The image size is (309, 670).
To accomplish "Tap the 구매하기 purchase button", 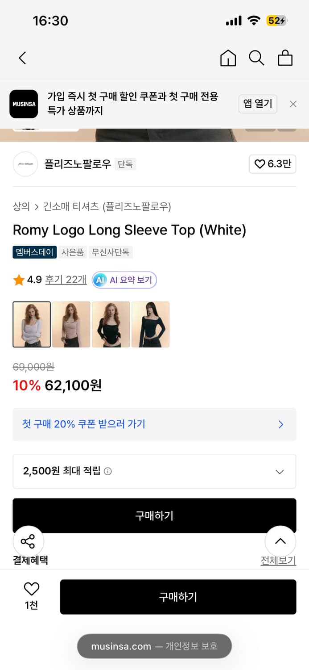I will pyautogui.click(x=178, y=597).
